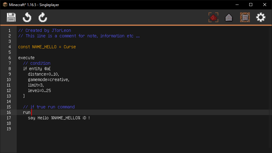This screenshot has width=272, height=153.
Task: Maximize the Minecraft window
Action: pyautogui.click(x=251, y=5)
